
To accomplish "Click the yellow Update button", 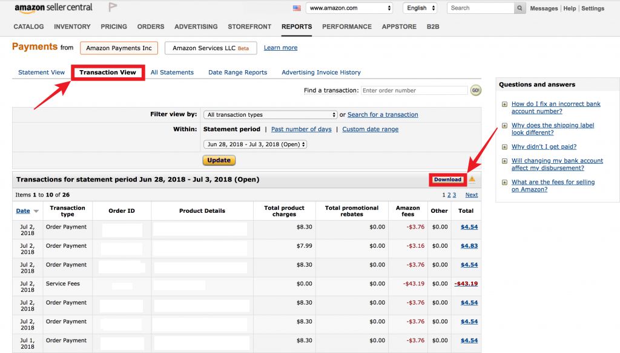I will point(219,160).
